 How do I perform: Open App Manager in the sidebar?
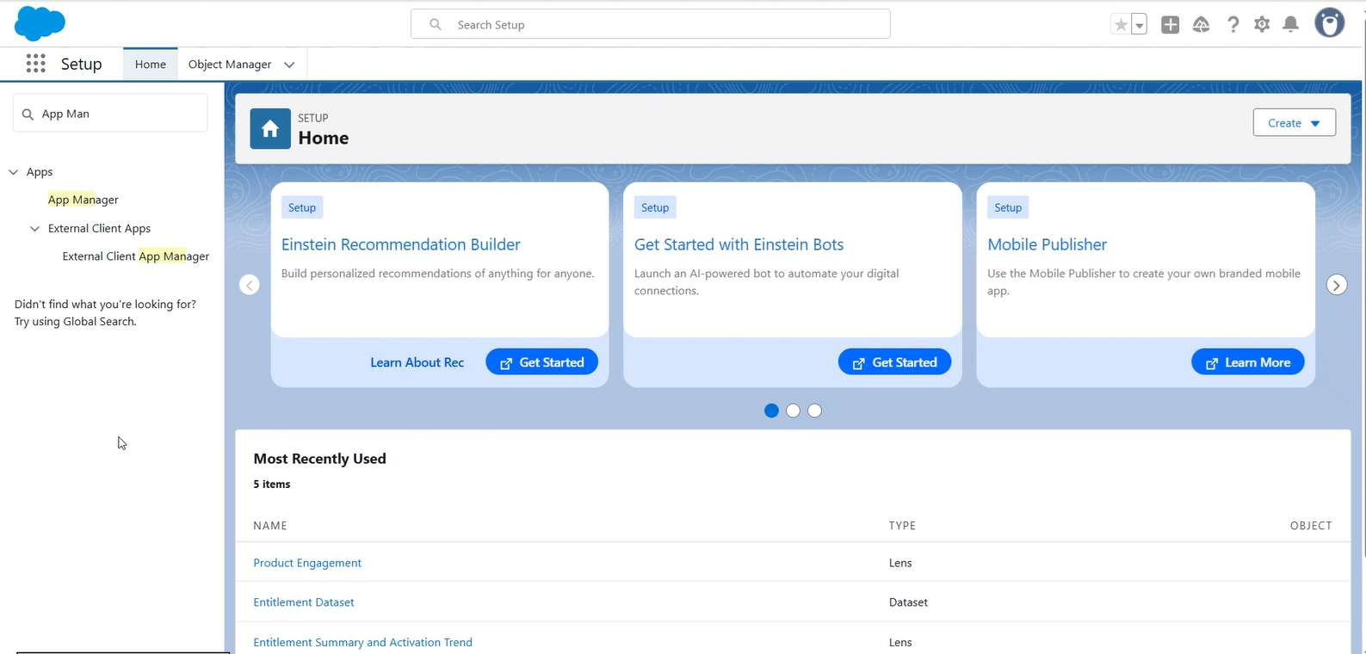coord(83,200)
